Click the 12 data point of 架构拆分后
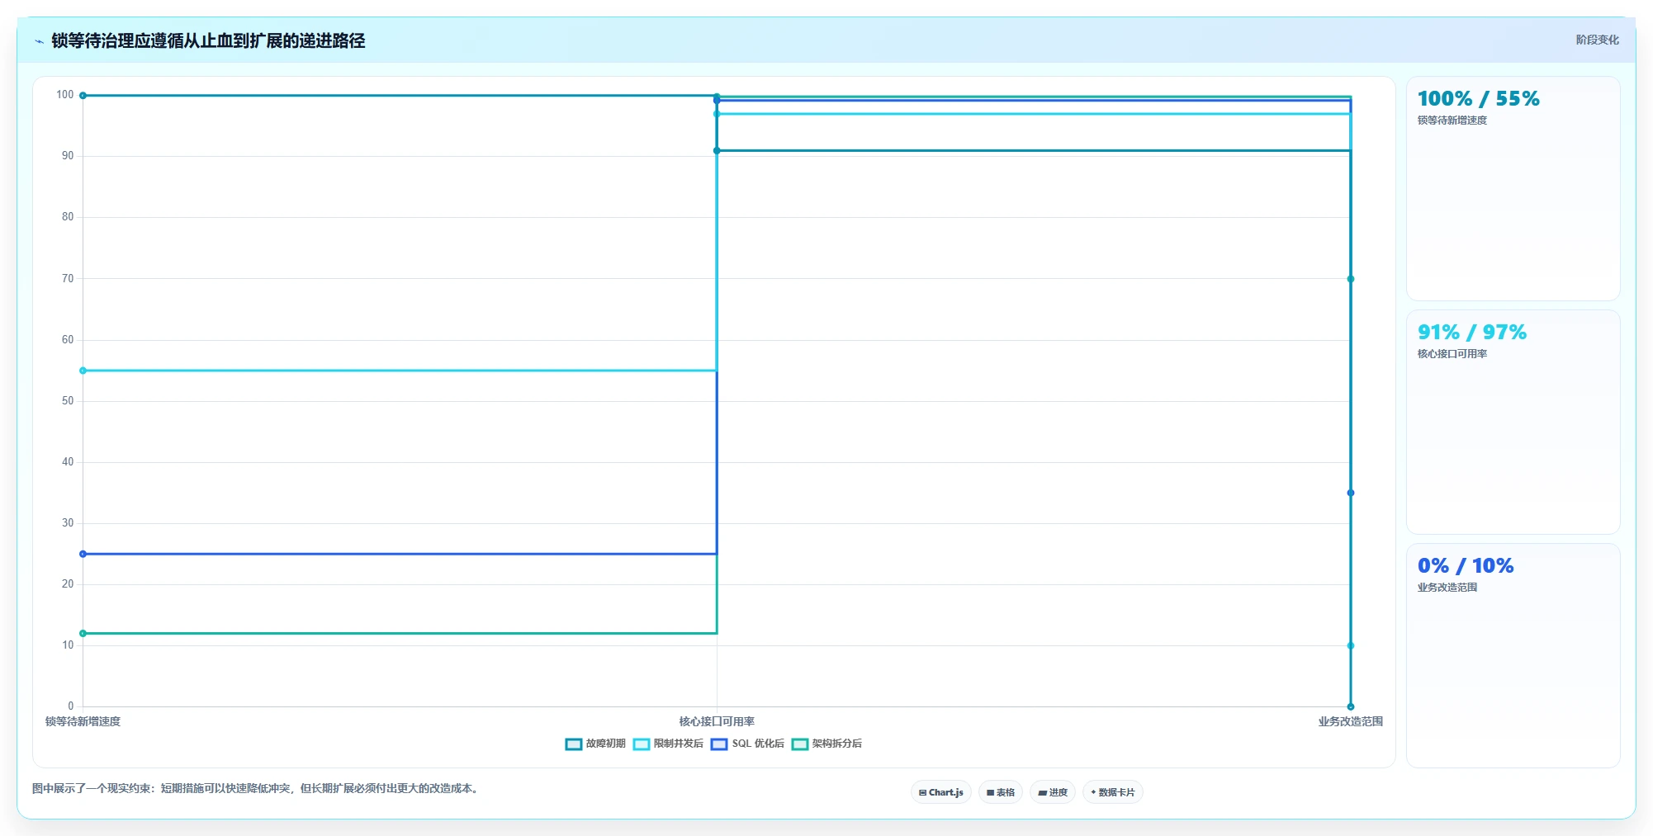Viewport: 1653px width, 836px height. 83,634
